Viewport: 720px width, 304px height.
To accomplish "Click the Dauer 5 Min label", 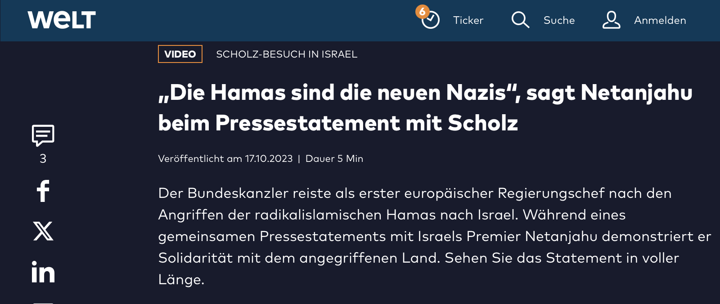I will (x=334, y=159).
